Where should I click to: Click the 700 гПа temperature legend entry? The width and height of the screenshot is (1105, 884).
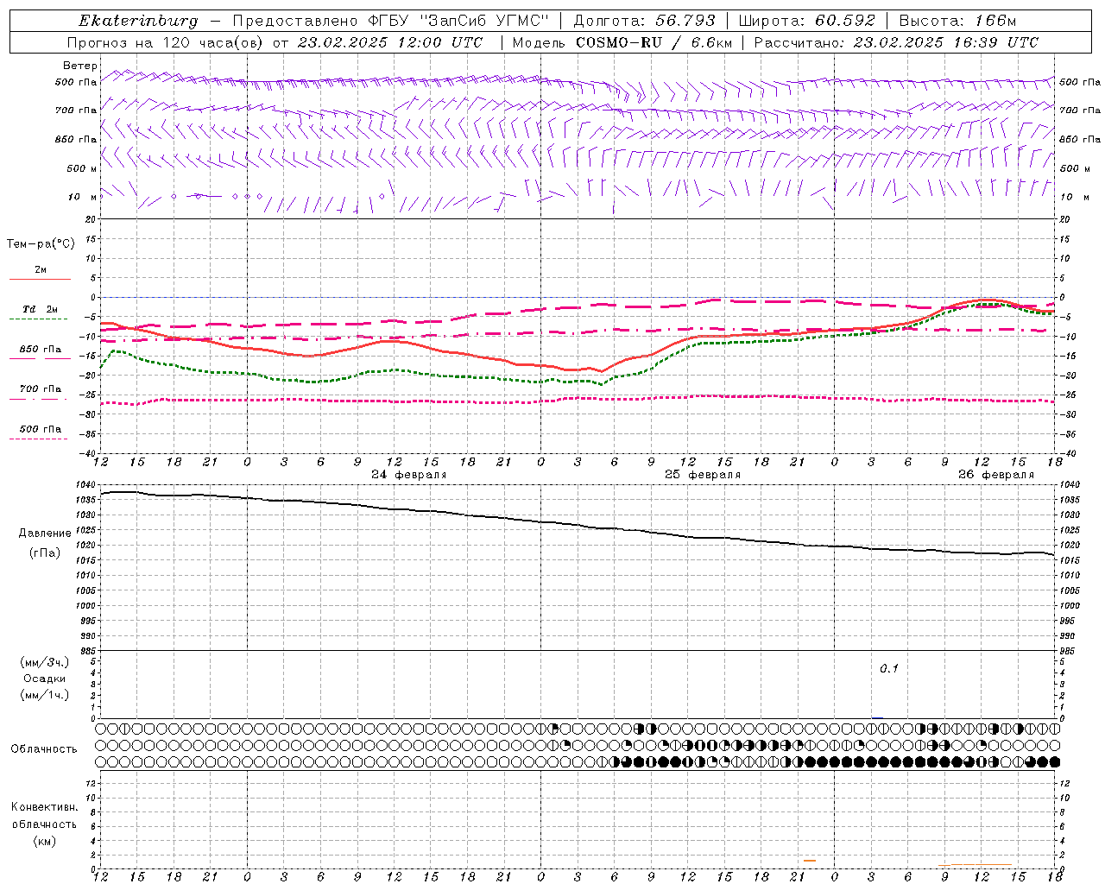[x=41, y=389]
